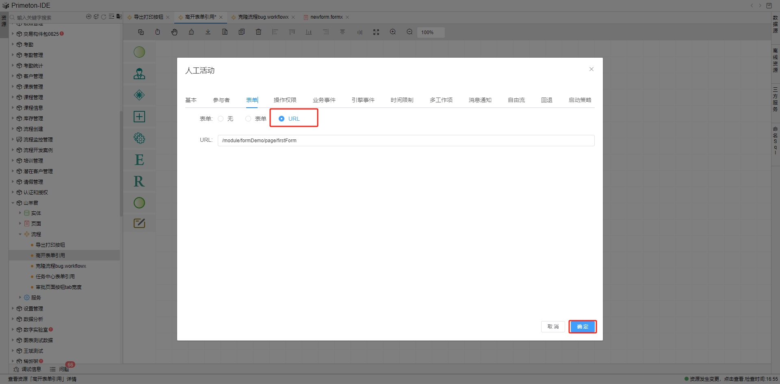Click the refresh icon beside the search box
780x384 pixels.
(104, 17)
